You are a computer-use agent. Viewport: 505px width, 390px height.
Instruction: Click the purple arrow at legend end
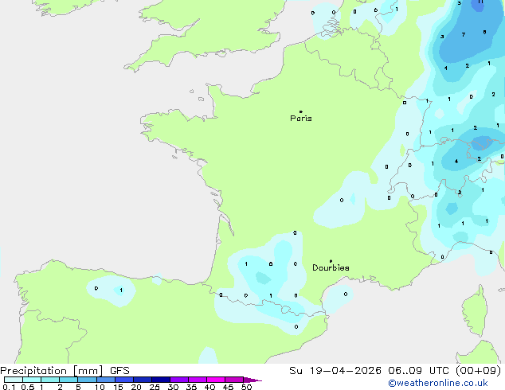point(252,380)
